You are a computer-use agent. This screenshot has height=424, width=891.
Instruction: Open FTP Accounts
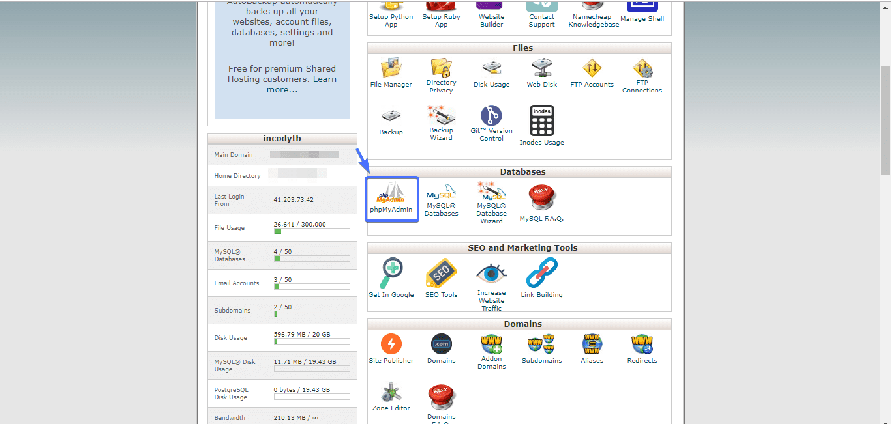[x=592, y=72]
